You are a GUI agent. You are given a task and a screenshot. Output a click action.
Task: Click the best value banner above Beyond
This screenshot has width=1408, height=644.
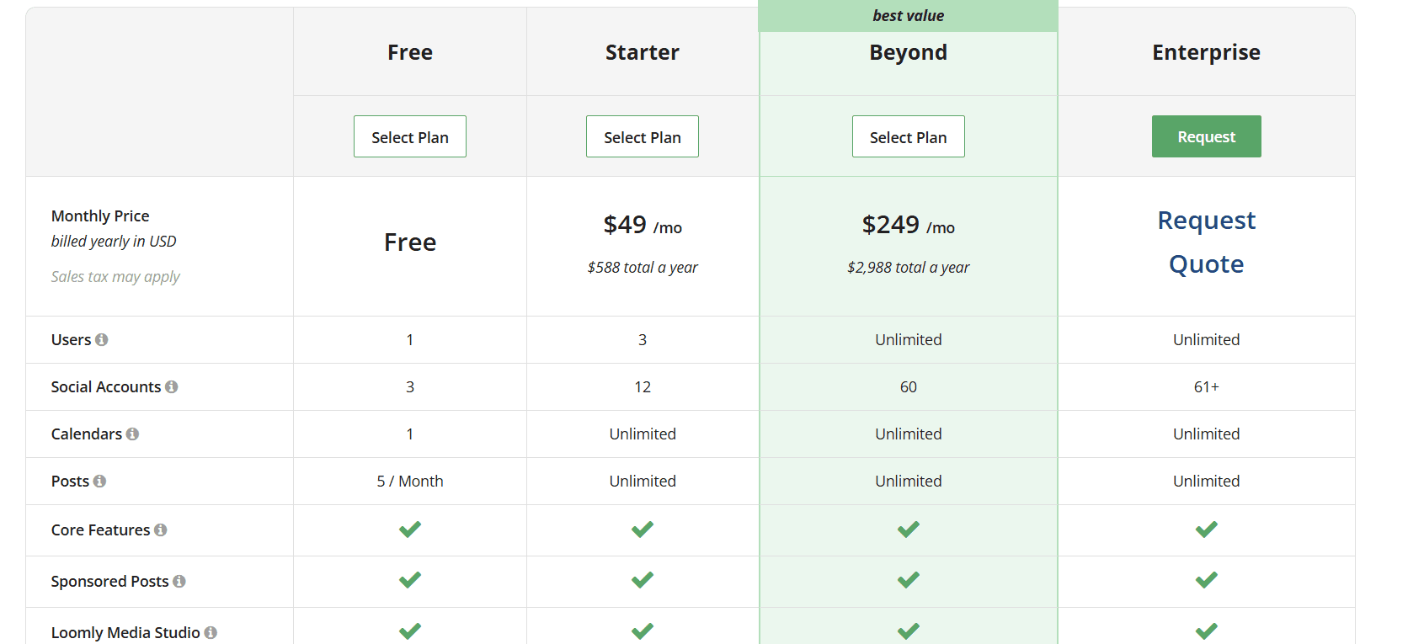[908, 14]
